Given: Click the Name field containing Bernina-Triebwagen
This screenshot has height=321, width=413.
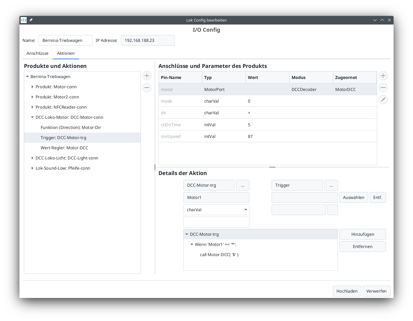Looking at the screenshot, I should click(65, 40).
